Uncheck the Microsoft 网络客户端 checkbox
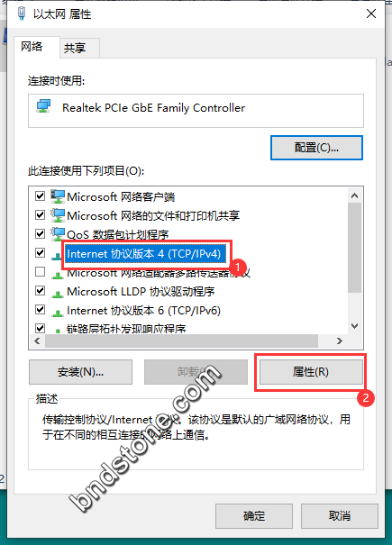Screen dimensions: 392x545 pos(40,196)
